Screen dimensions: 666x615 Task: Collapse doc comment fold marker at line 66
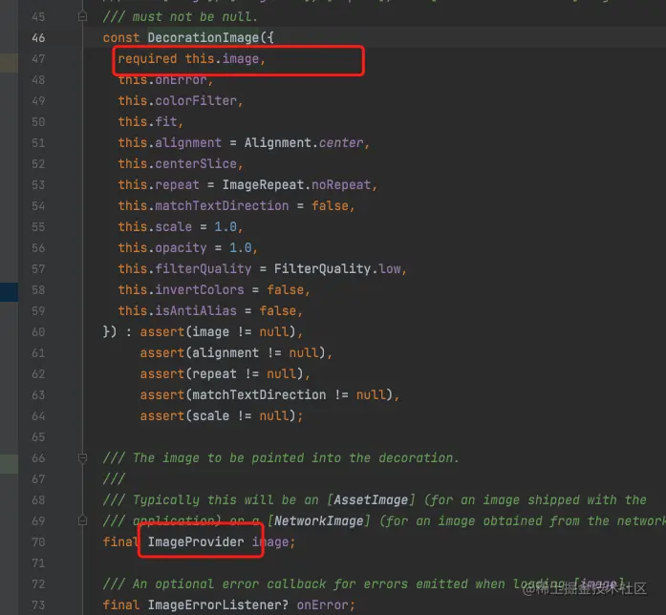point(82,457)
